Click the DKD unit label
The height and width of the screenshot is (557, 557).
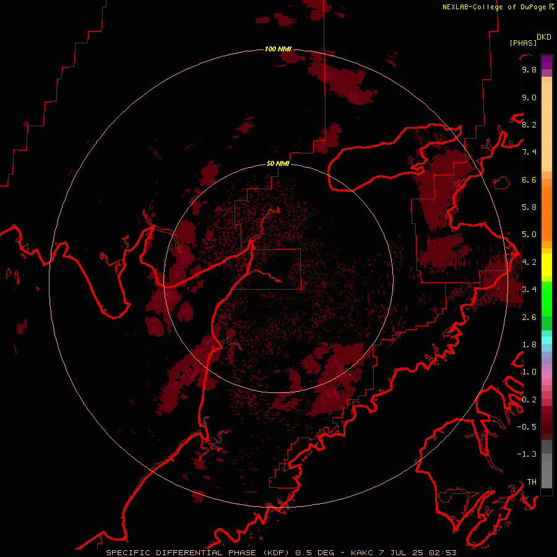click(544, 37)
